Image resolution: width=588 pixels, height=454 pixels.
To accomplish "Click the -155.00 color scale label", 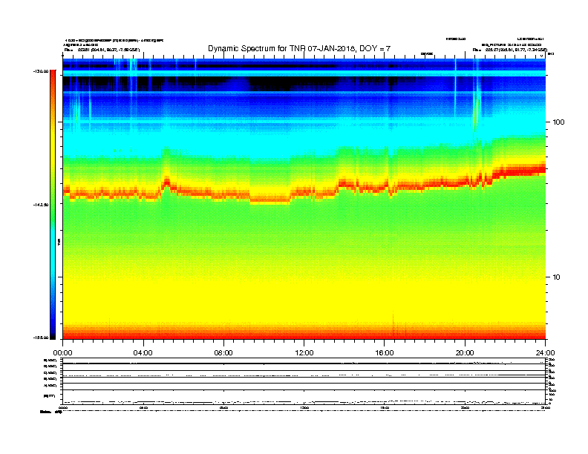I will click(x=41, y=338).
